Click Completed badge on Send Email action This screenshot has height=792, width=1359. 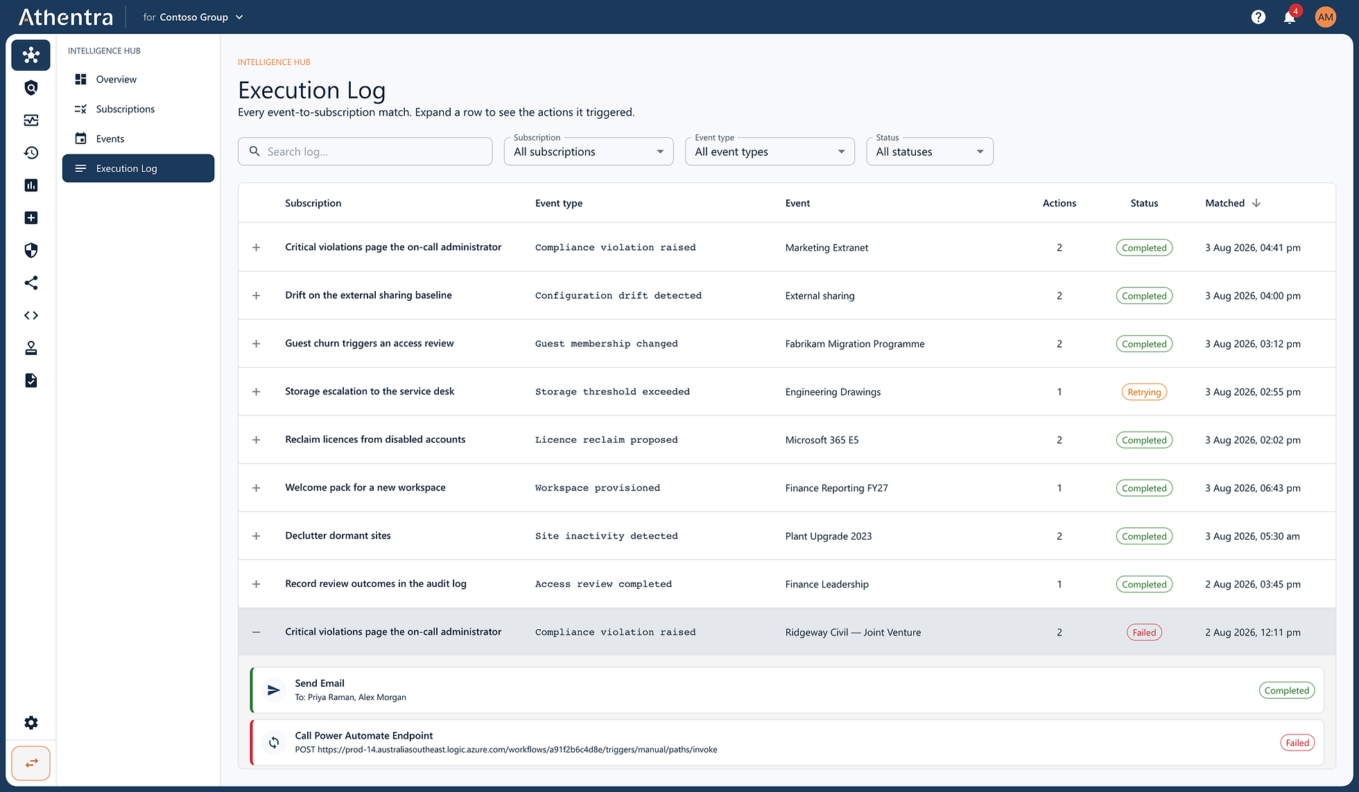pyautogui.click(x=1286, y=690)
